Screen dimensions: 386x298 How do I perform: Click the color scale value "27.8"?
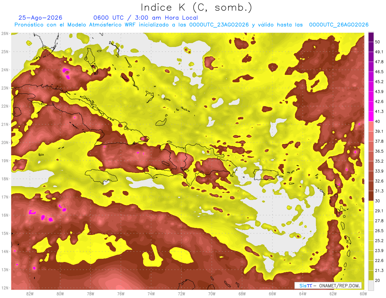click(x=379, y=221)
